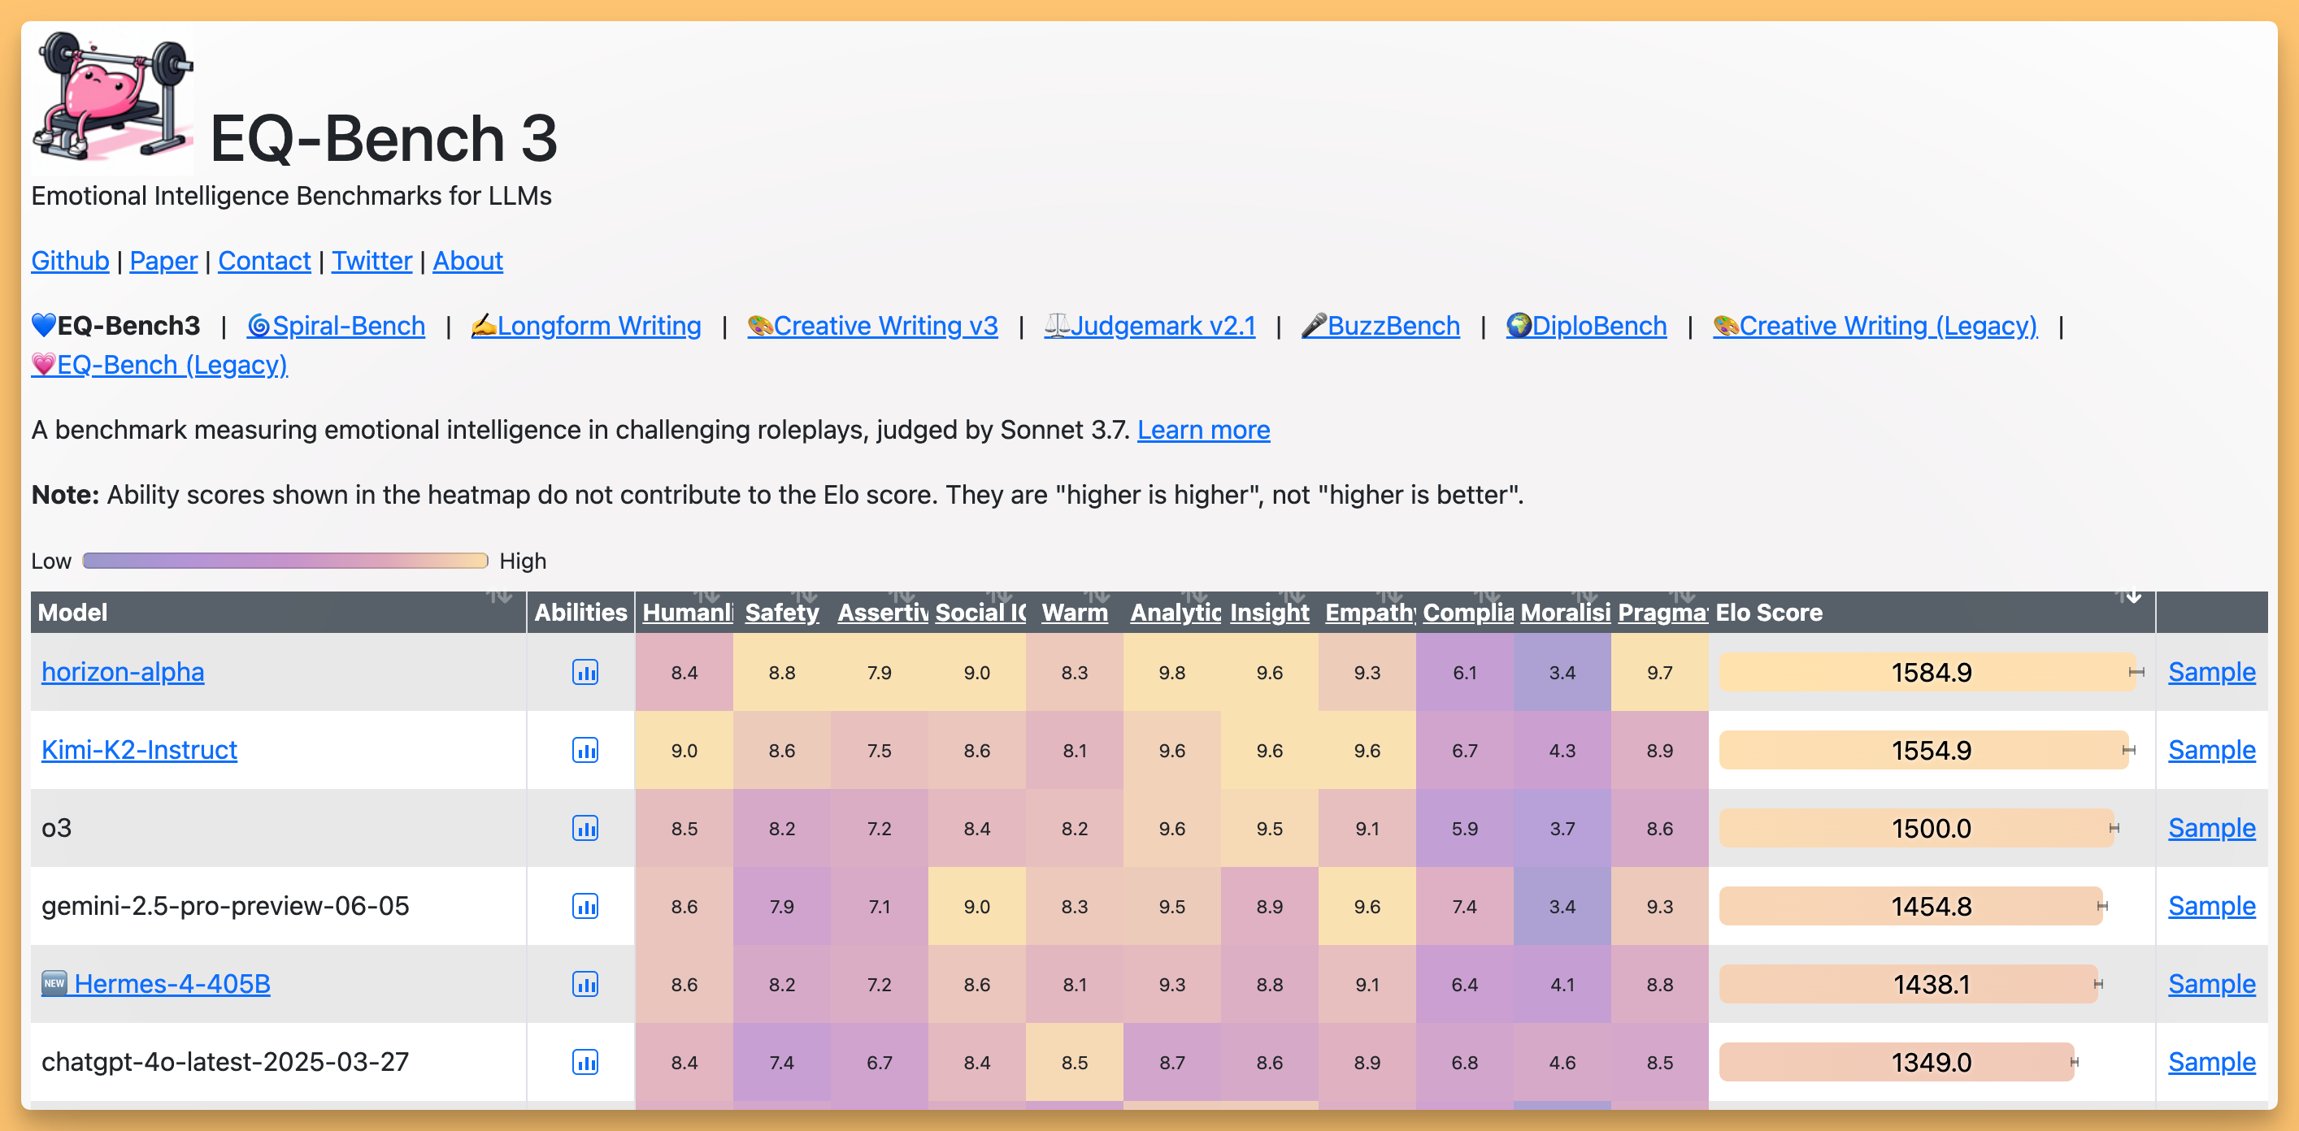
Task: Sort rows by Warm column header
Action: tap(1074, 613)
